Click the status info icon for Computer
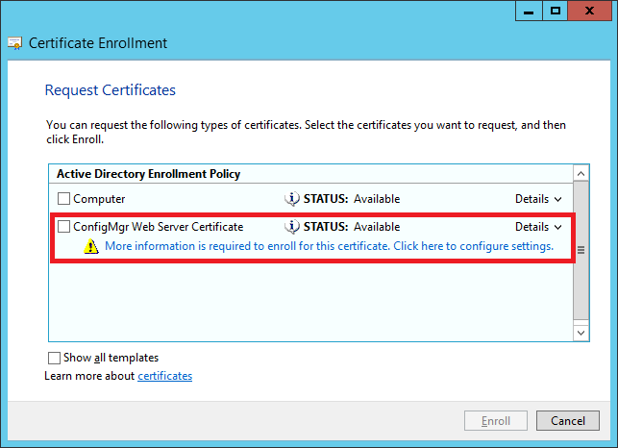The height and width of the screenshot is (448, 618). 291,199
